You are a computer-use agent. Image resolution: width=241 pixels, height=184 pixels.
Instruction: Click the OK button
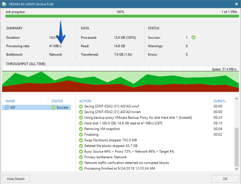pos(225,179)
